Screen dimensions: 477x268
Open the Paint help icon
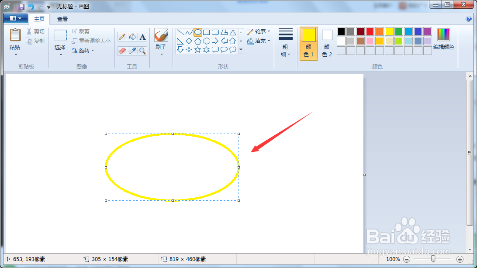click(x=469, y=19)
